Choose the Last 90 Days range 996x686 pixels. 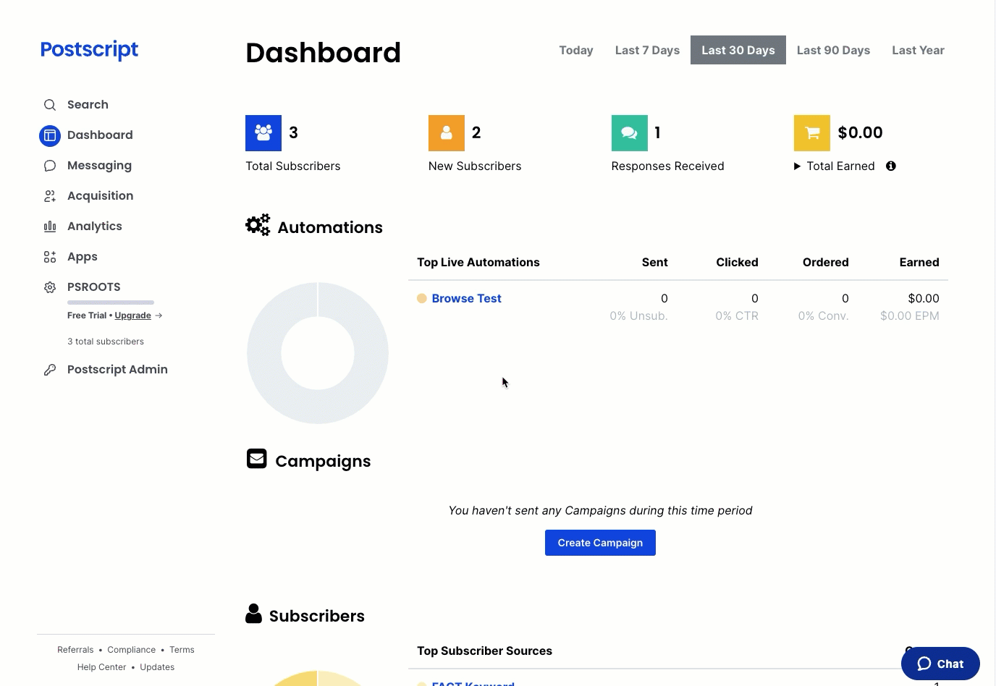click(x=833, y=50)
